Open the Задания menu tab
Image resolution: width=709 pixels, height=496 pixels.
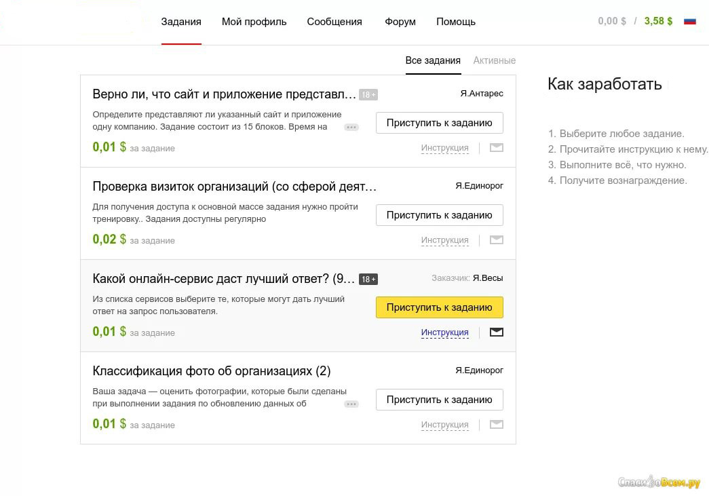[x=181, y=22]
